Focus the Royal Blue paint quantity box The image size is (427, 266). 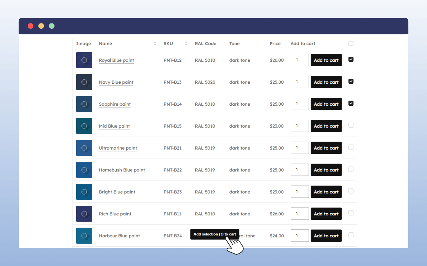[300, 60]
